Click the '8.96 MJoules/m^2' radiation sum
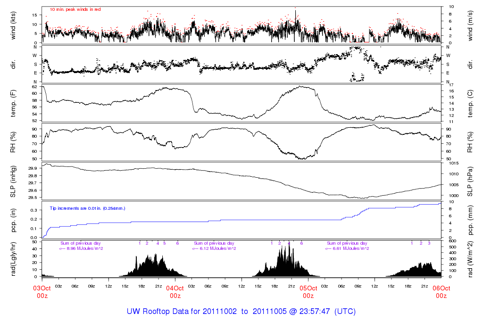This screenshot has height=330, width=483. [85, 248]
